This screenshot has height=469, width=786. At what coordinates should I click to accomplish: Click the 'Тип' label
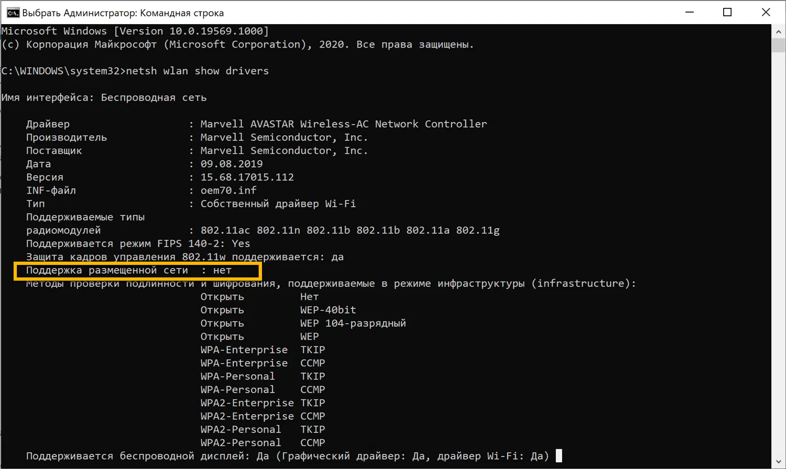(36, 204)
